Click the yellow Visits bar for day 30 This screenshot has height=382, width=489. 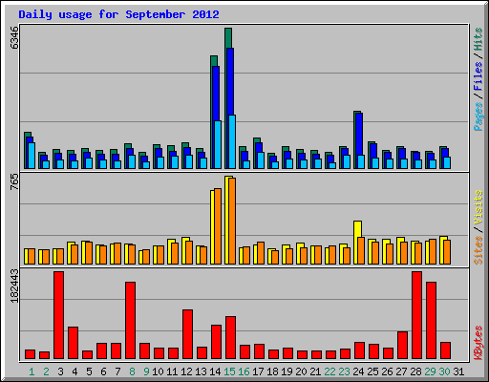point(442,250)
